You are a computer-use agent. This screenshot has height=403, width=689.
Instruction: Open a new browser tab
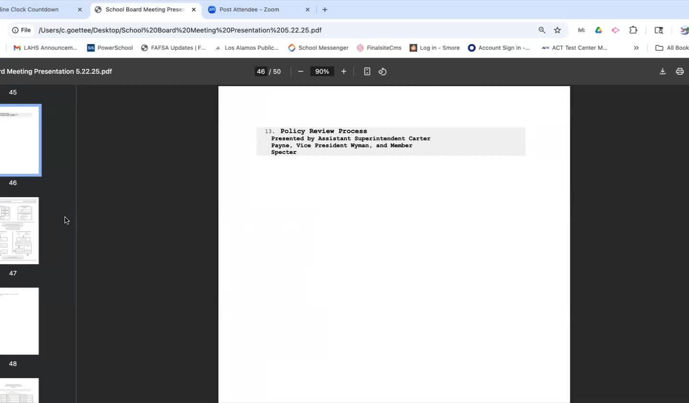pos(325,10)
